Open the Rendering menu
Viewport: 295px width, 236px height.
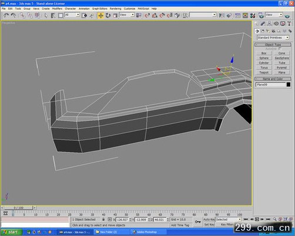[x=115, y=9]
